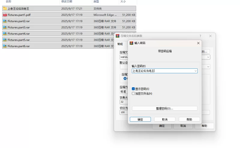Click the date 2025/9/17 17:21 of the folder
Image resolution: width=240 pixels, height=148 pixels.
(72, 9)
